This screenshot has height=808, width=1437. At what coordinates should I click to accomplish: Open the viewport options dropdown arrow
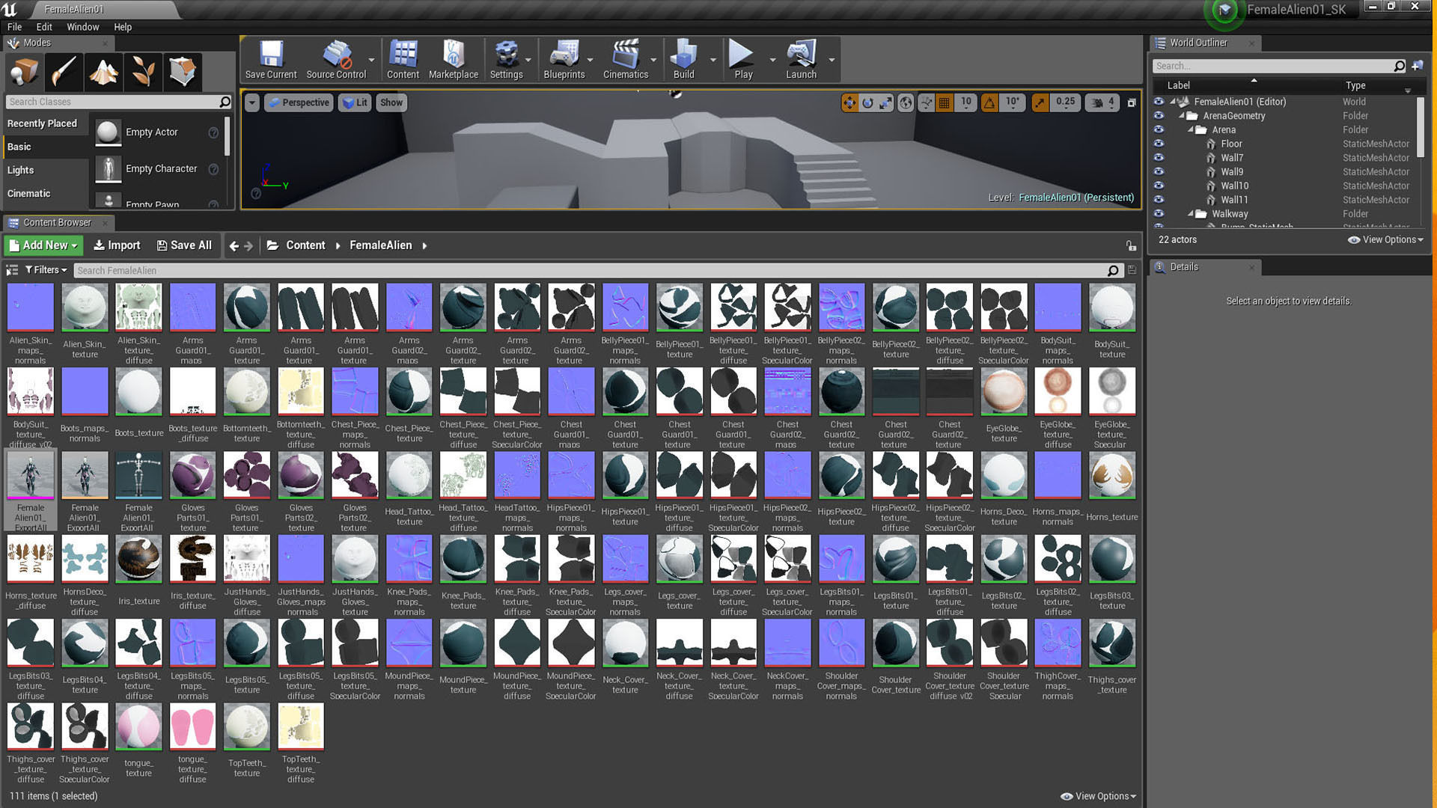(252, 102)
